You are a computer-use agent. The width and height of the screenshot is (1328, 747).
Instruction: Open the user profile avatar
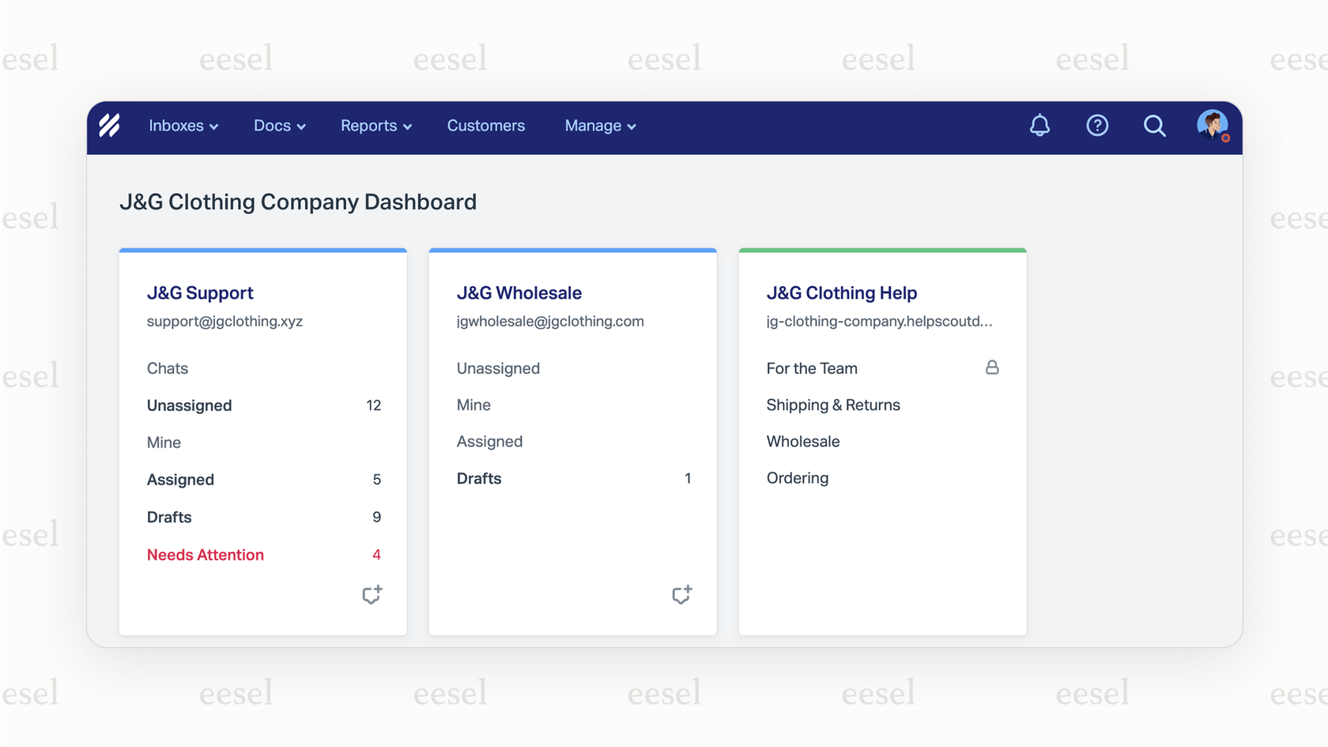pos(1212,125)
